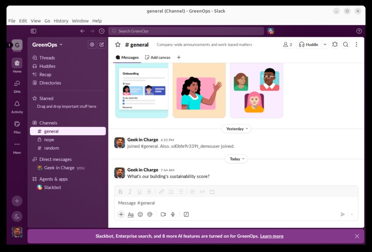Viewport: 372px width, 252px height.
Task: Open the channel's three-dot more menu
Action: tap(356, 45)
